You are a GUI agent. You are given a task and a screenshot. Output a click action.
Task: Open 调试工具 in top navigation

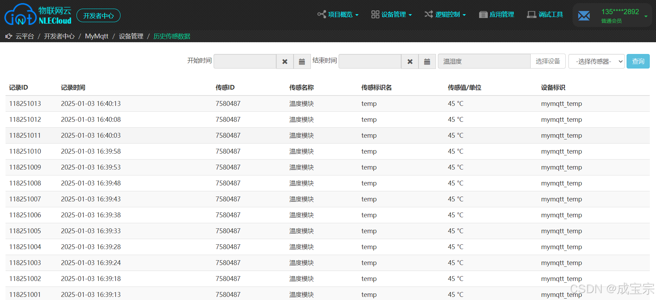[x=545, y=15]
